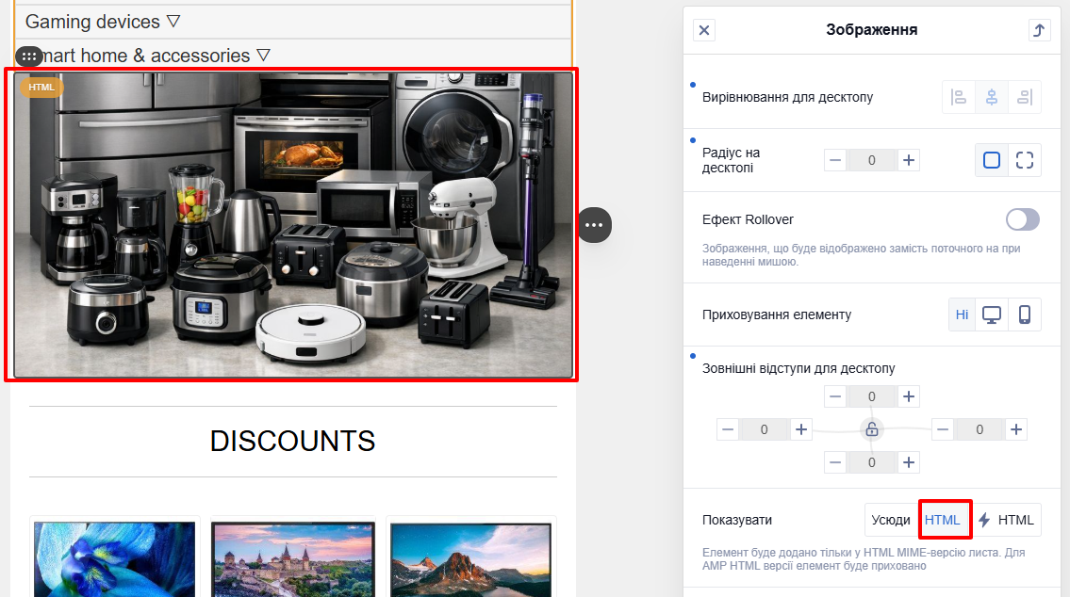The width and height of the screenshot is (1070, 597).
Task: Select the castle town TV product image
Action: coord(293,558)
